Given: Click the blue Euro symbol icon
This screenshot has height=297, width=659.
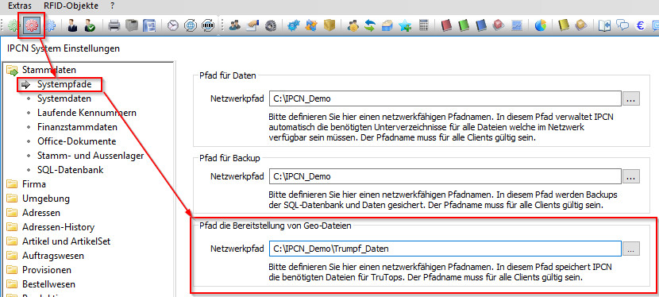Looking at the screenshot, I should coord(640,25).
